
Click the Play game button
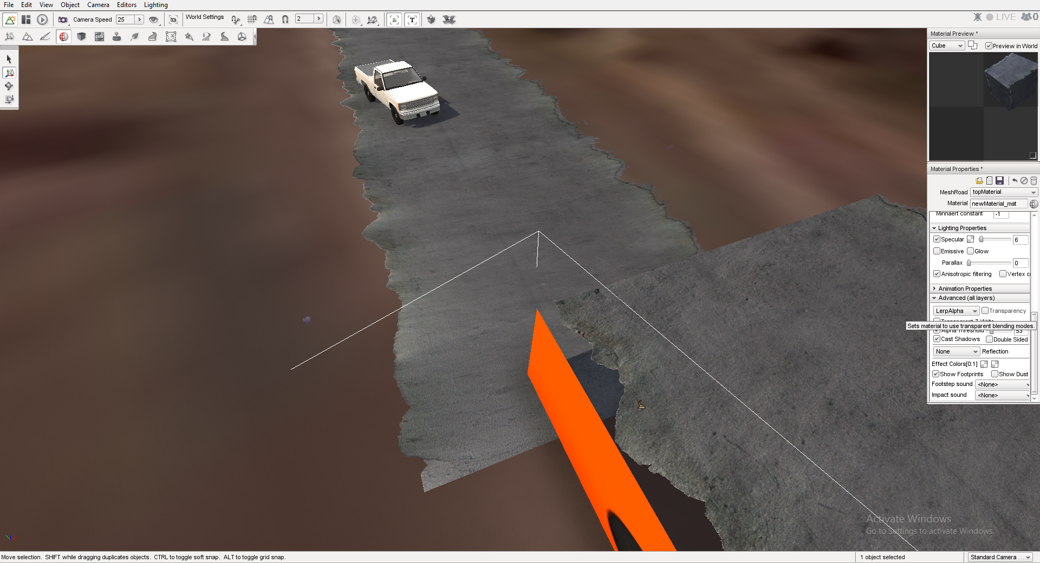click(x=42, y=19)
